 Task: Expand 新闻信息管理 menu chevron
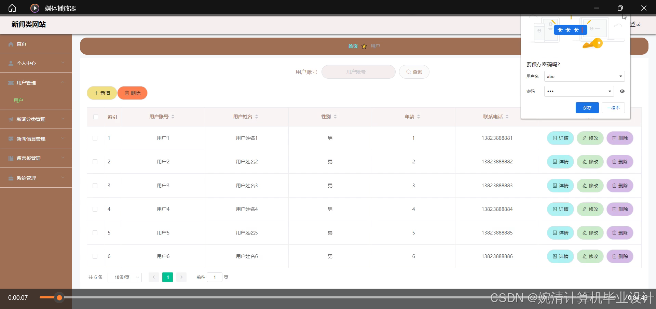(63, 138)
